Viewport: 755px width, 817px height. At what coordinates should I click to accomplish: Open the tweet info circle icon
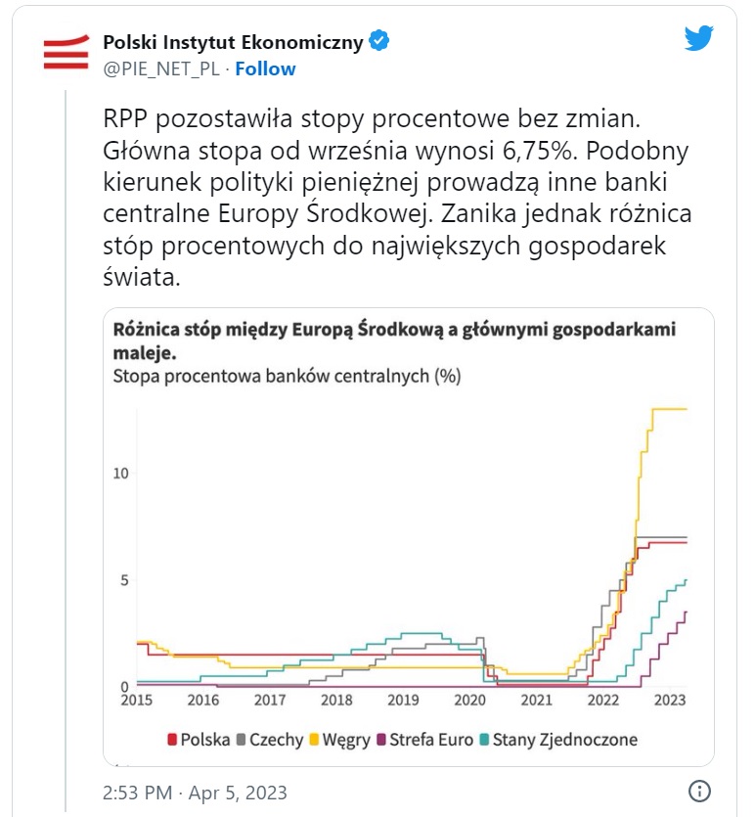[x=699, y=791]
